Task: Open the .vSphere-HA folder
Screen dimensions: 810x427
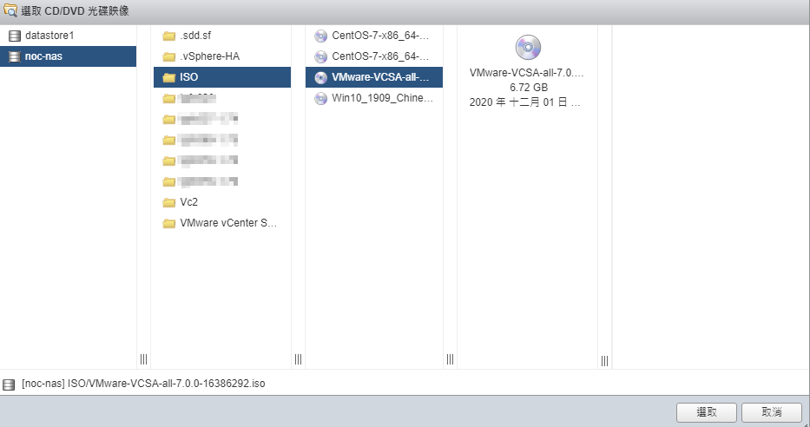Action: 222,56
